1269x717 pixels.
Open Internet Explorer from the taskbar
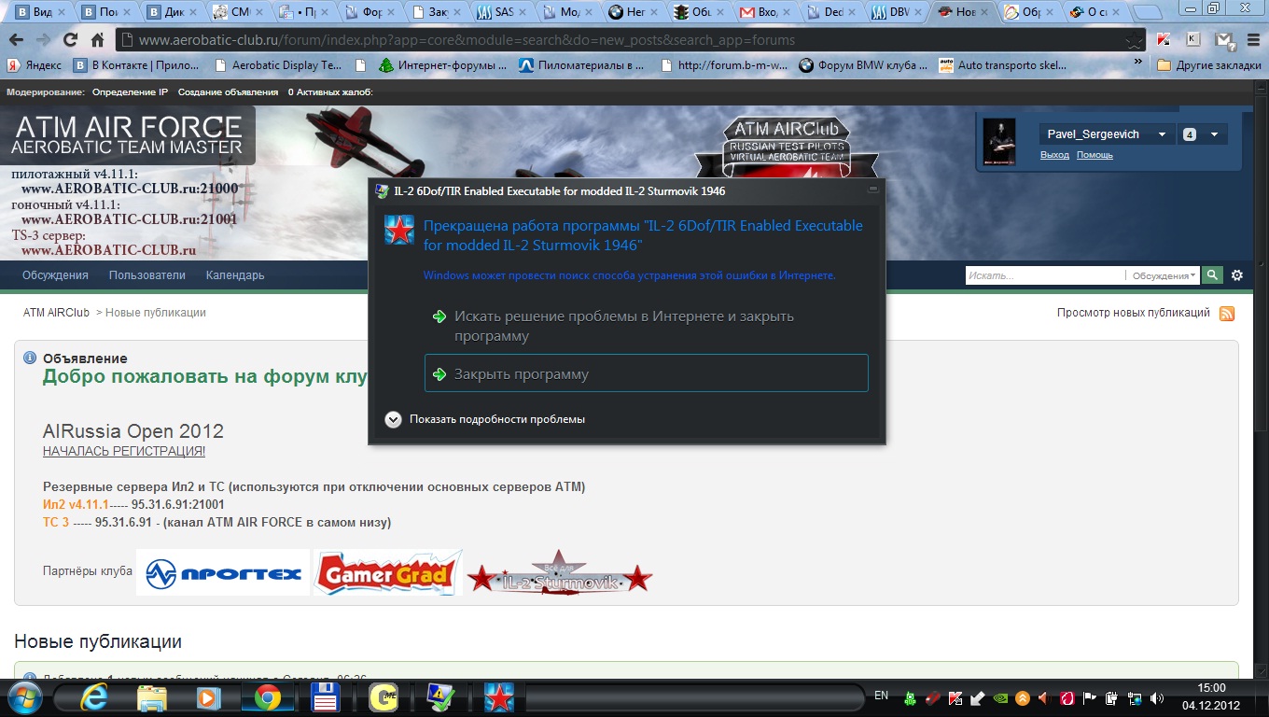[93, 697]
